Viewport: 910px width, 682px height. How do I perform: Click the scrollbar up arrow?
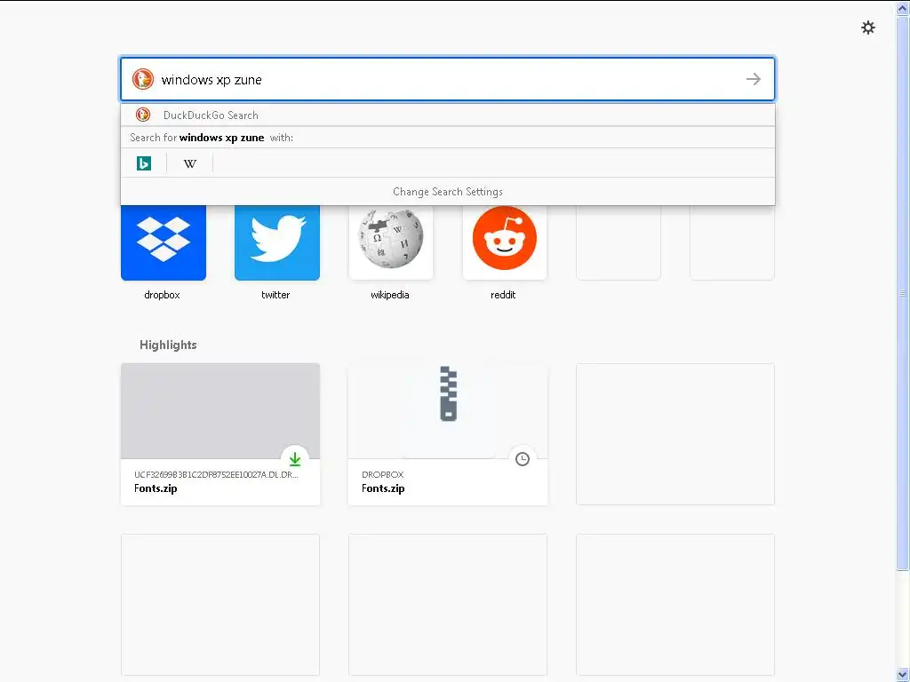tap(902, 9)
